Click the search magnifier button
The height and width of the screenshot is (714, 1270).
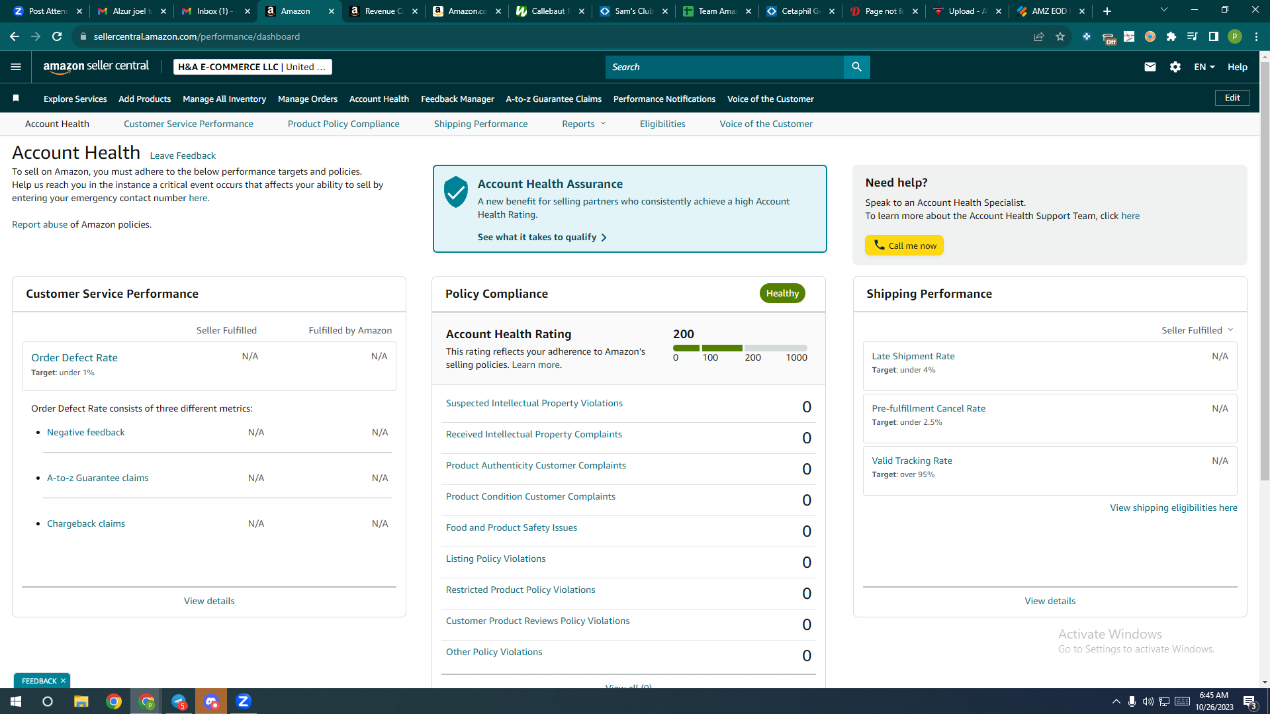pos(856,67)
